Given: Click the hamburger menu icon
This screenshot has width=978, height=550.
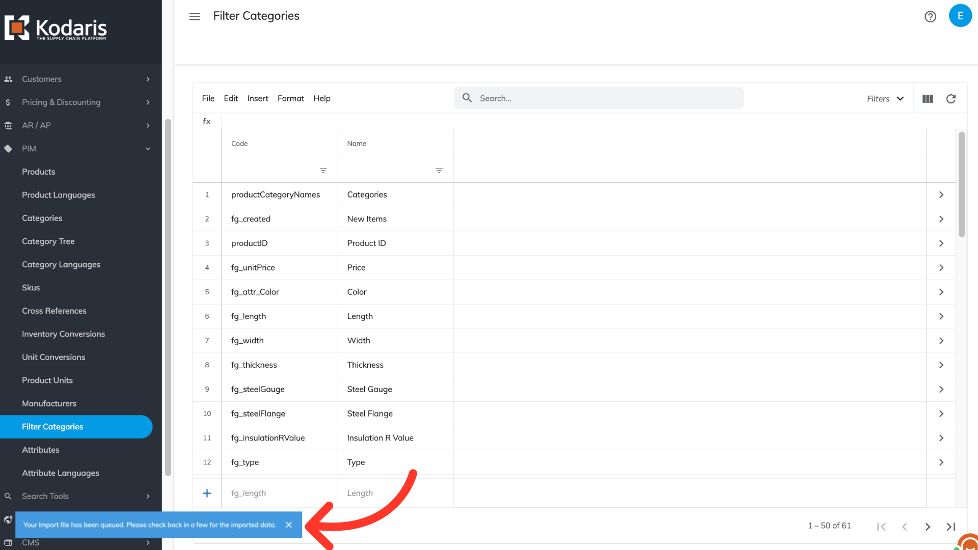Looking at the screenshot, I should tap(195, 16).
